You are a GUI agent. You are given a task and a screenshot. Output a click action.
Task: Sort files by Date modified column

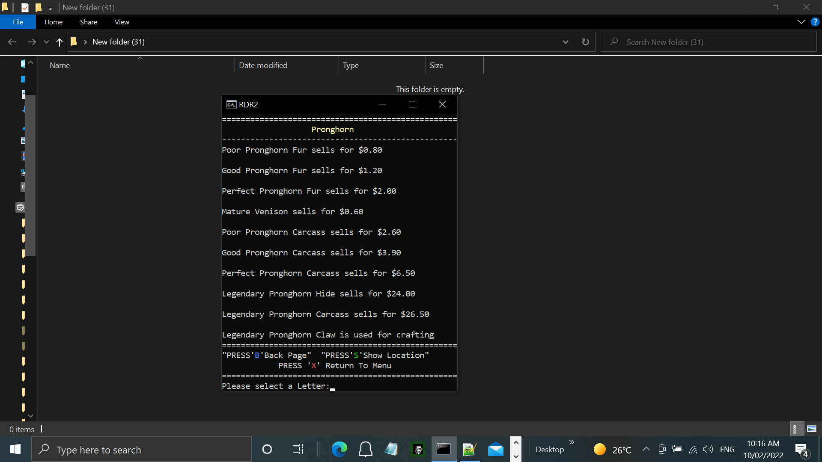[x=263, y=65]
